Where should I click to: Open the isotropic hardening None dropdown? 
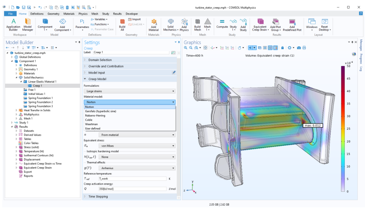(x=137, y=157)
